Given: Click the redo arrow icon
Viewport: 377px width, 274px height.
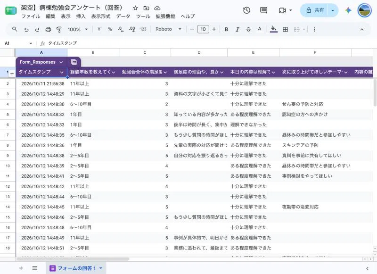Looking at the screenshot, I should (x=37, y=29).
